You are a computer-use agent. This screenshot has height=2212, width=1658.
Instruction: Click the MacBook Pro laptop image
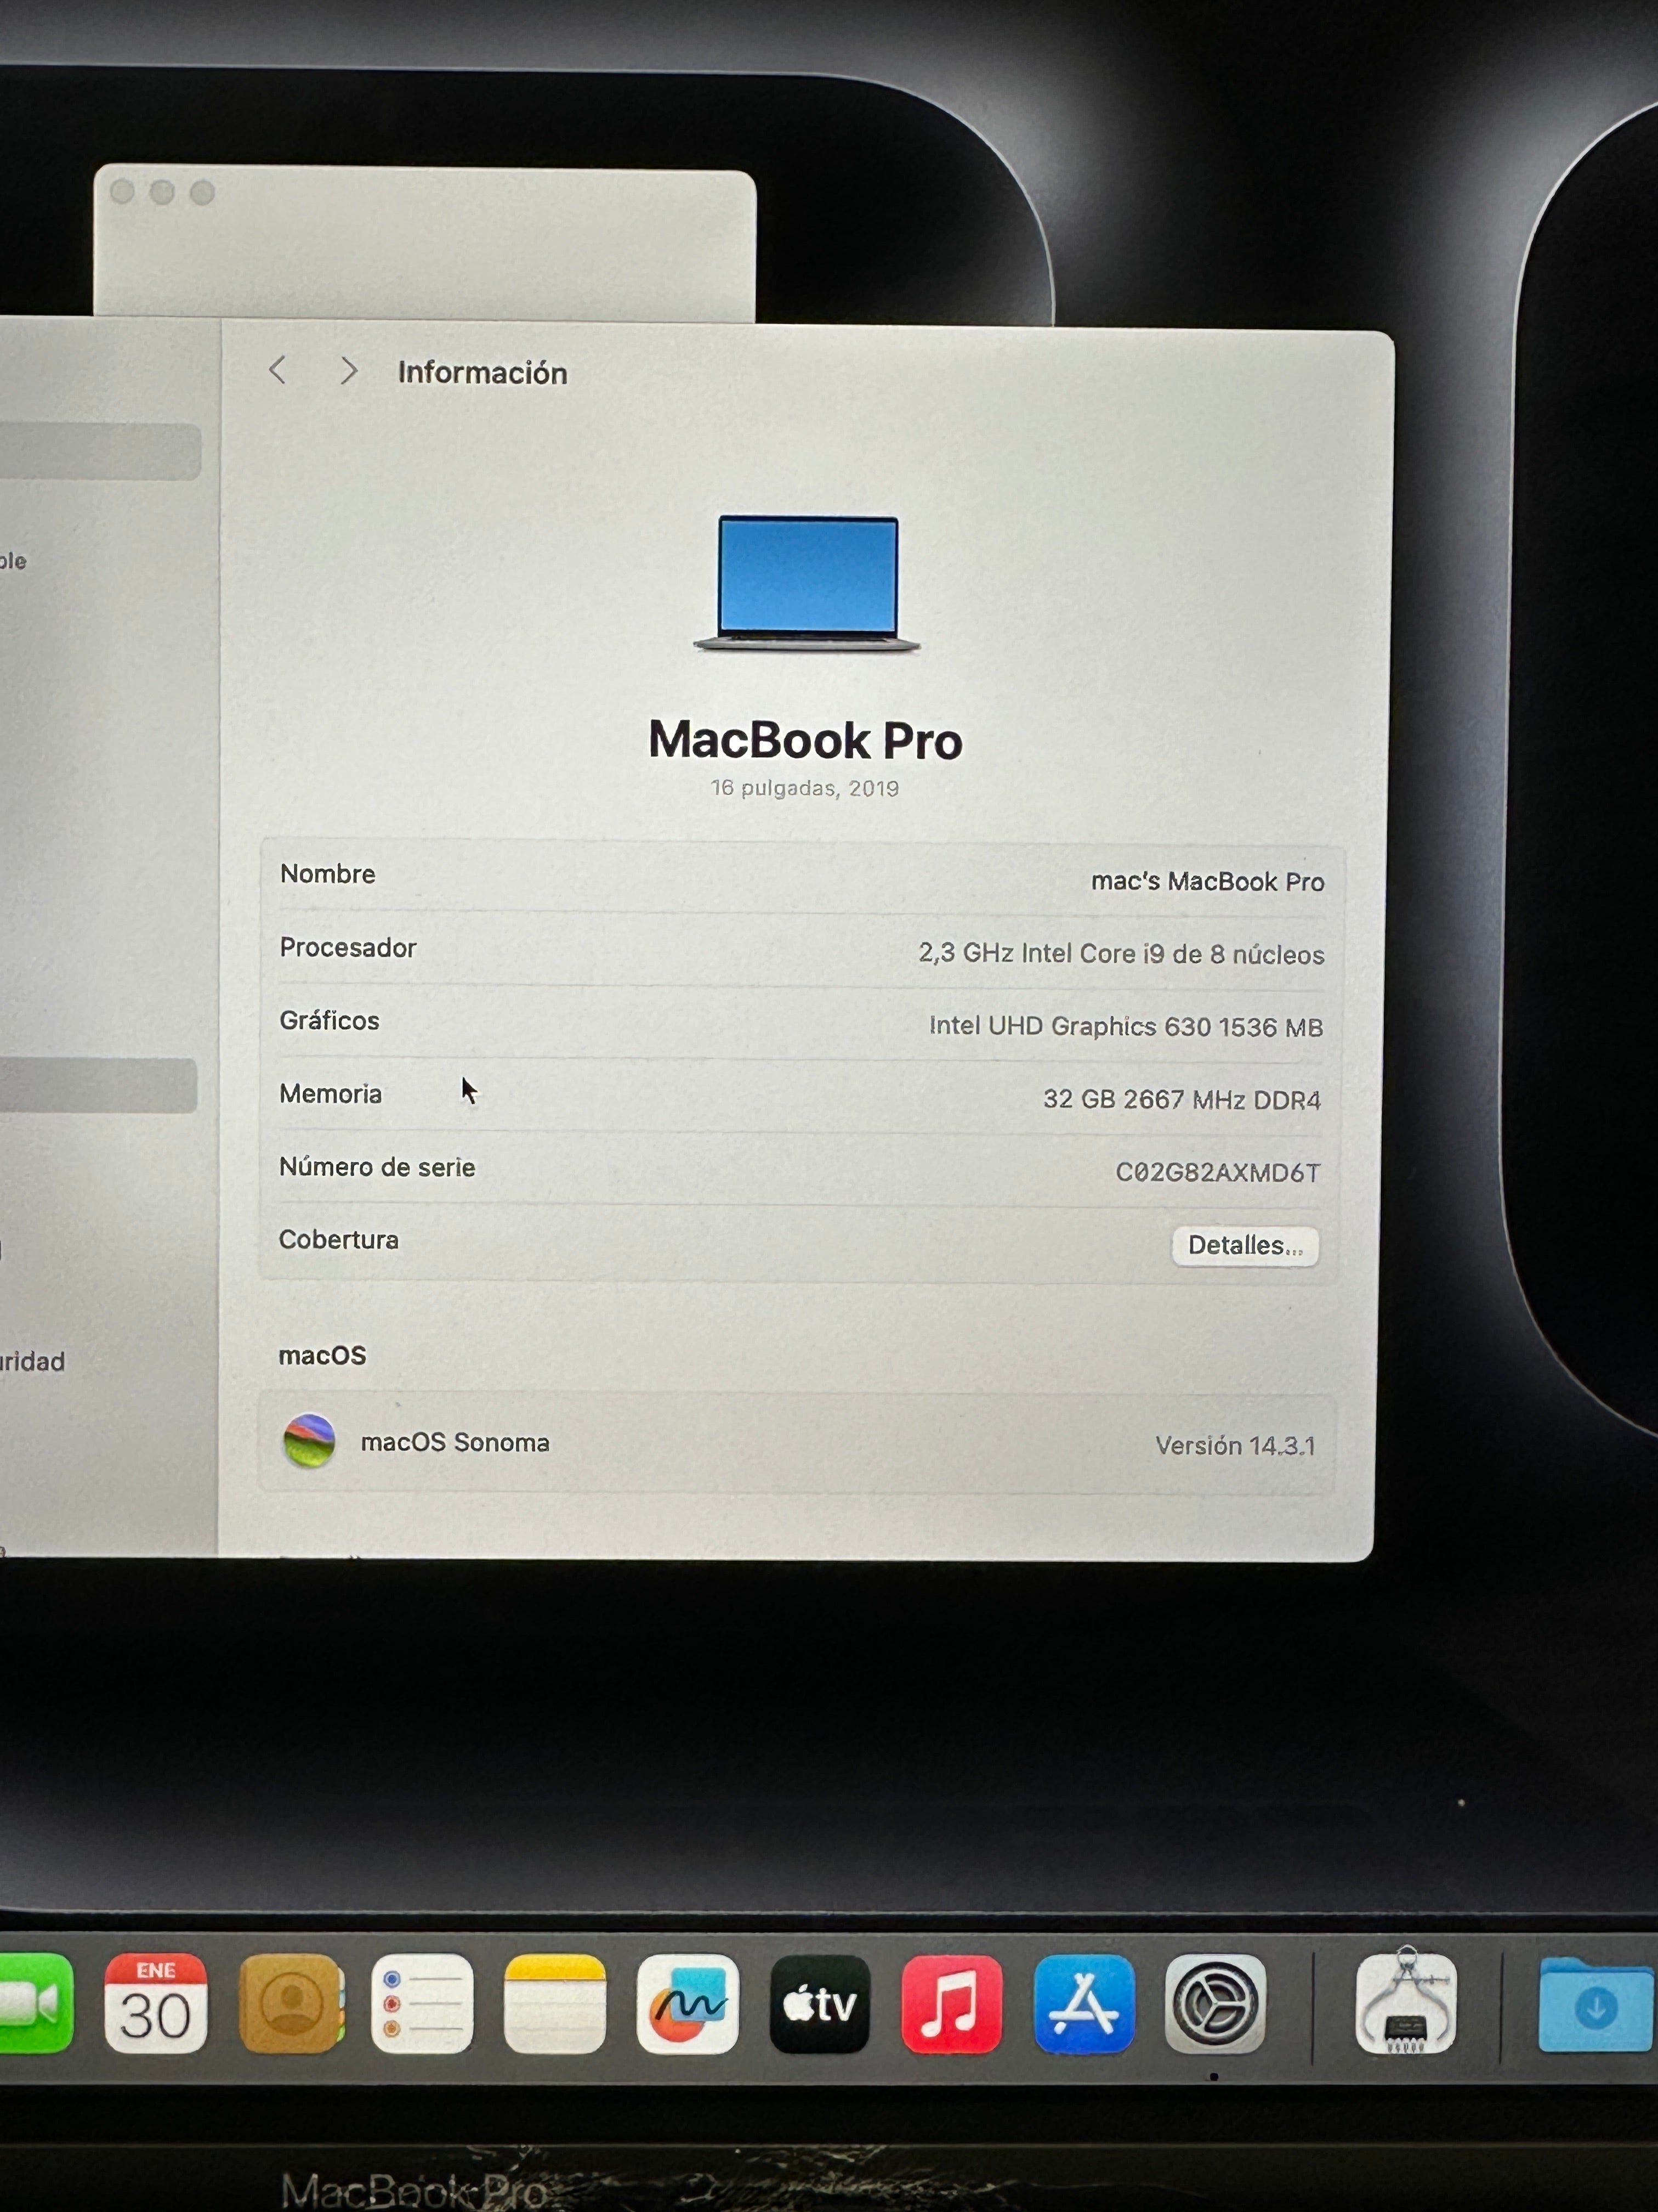click(807, 584)
